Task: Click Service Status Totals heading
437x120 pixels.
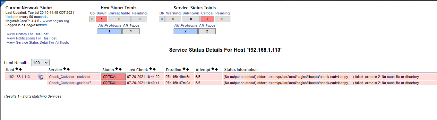Action: [194, 8]
